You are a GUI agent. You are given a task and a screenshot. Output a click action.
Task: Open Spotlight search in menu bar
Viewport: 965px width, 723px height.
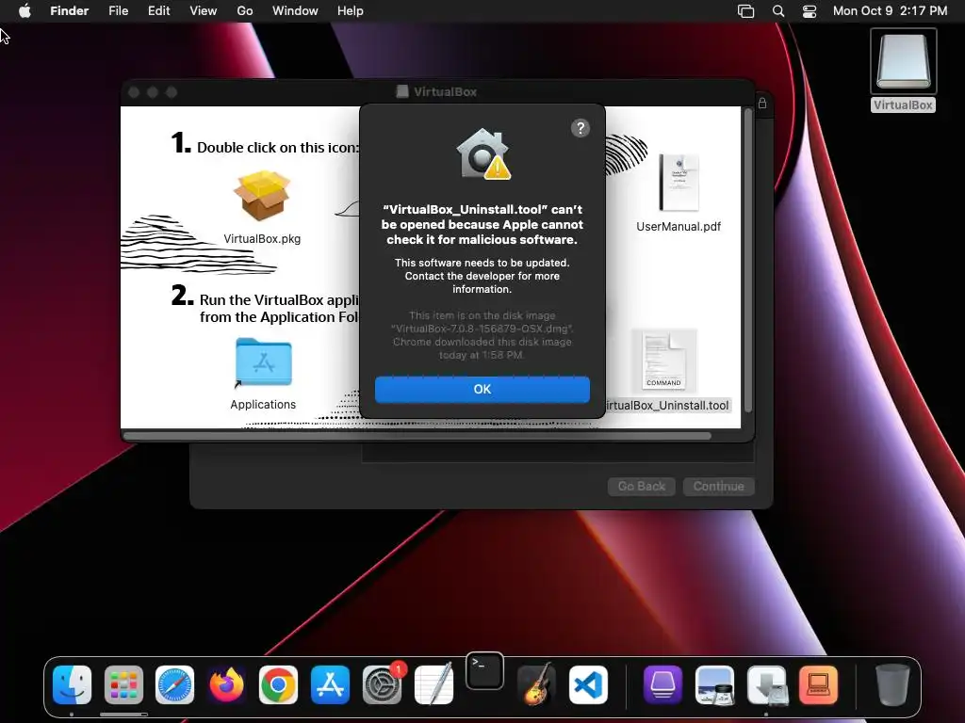click(x=777, y=11)
